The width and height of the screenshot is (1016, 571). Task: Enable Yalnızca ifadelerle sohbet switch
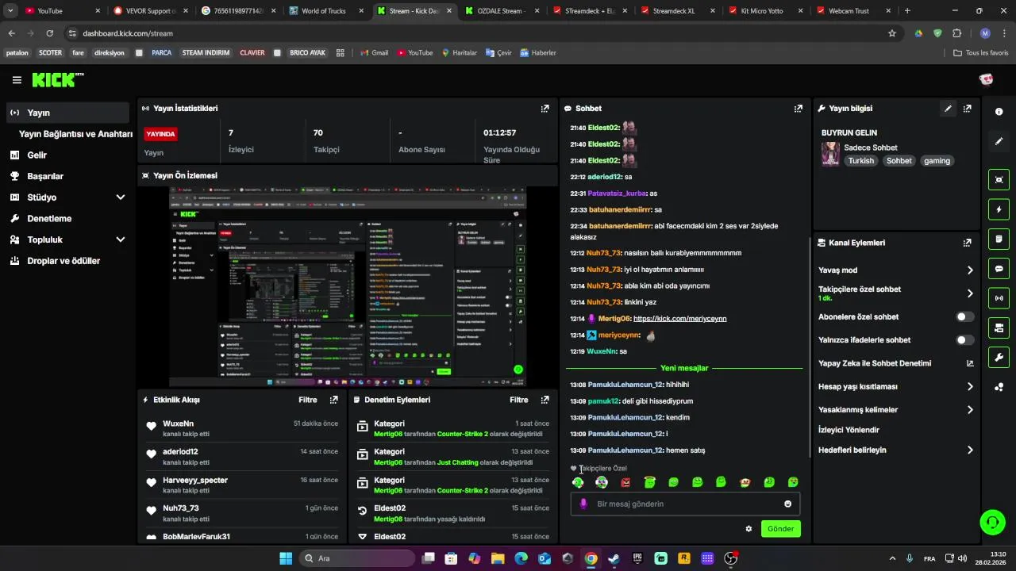(x=964, y=340)
